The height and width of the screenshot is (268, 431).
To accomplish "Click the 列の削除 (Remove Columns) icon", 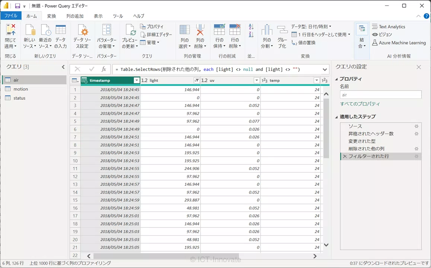I will 200,30.
